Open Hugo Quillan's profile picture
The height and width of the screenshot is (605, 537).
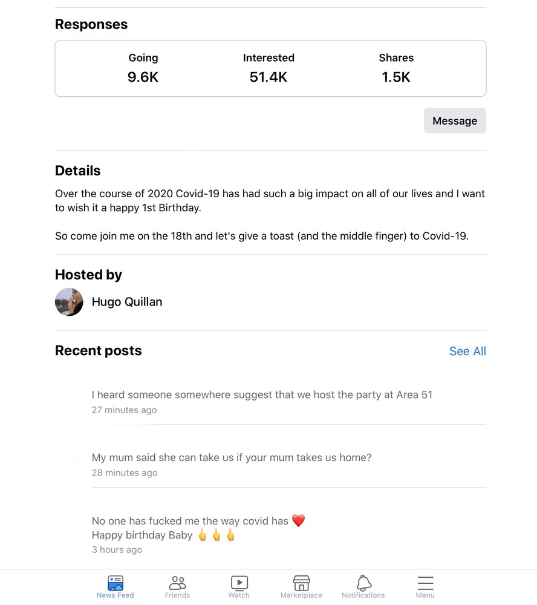(69, 302)
